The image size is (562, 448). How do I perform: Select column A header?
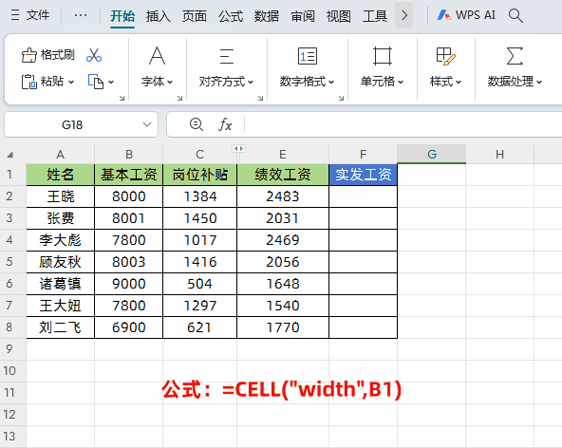point(60,155)
